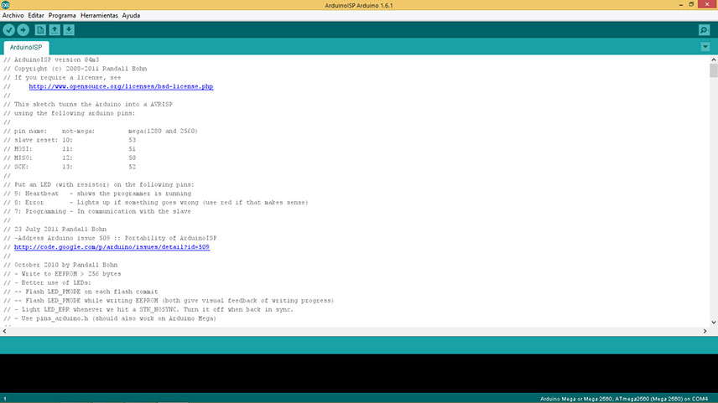Click the '9: Heartbeat' comment line
The image size is (718, 403).
coord(97,194)
